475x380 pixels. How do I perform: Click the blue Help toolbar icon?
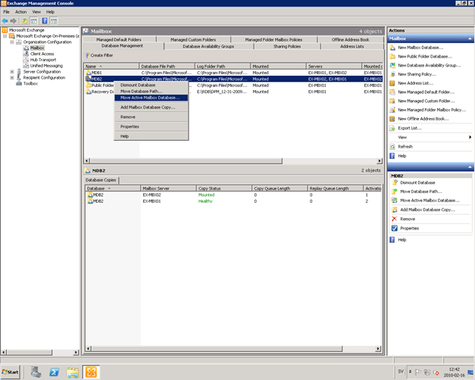45,21
